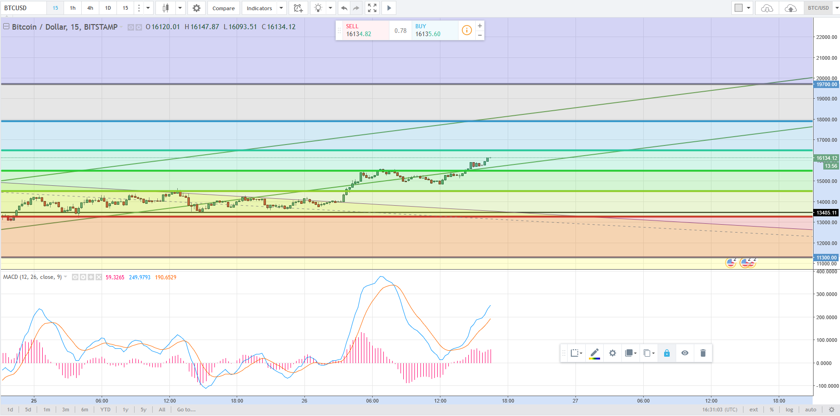Expand layout selector dropdown arrow
The width and height of the screenshot is (840, 416).
pyautogui.click(x=749, y=8)
